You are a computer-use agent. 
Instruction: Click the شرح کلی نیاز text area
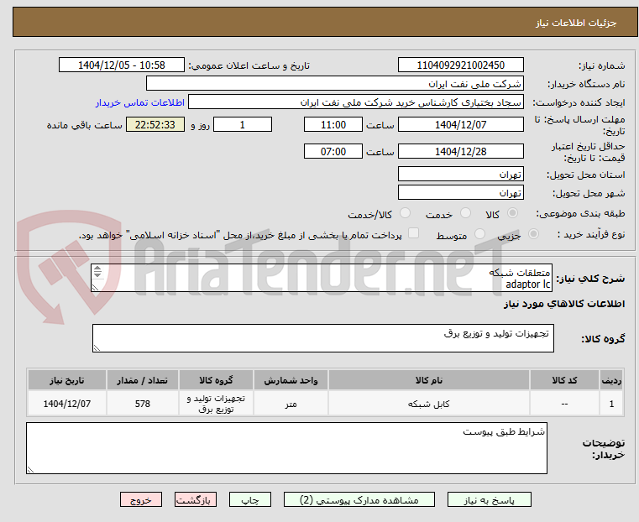[322, 278]
